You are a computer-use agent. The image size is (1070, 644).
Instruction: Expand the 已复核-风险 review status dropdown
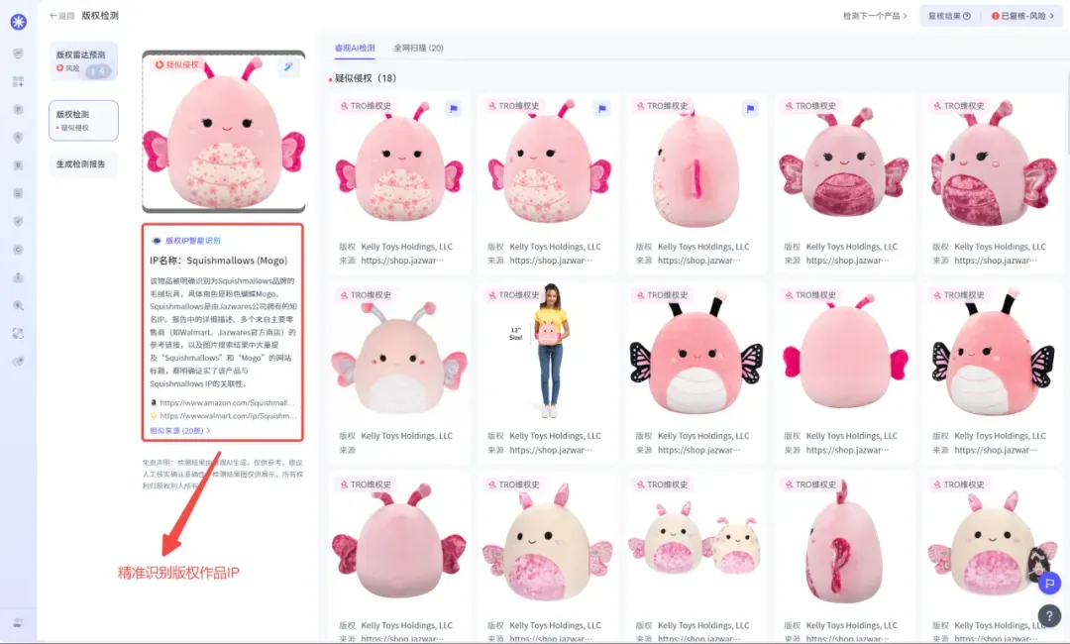(x=1022, y=16)
